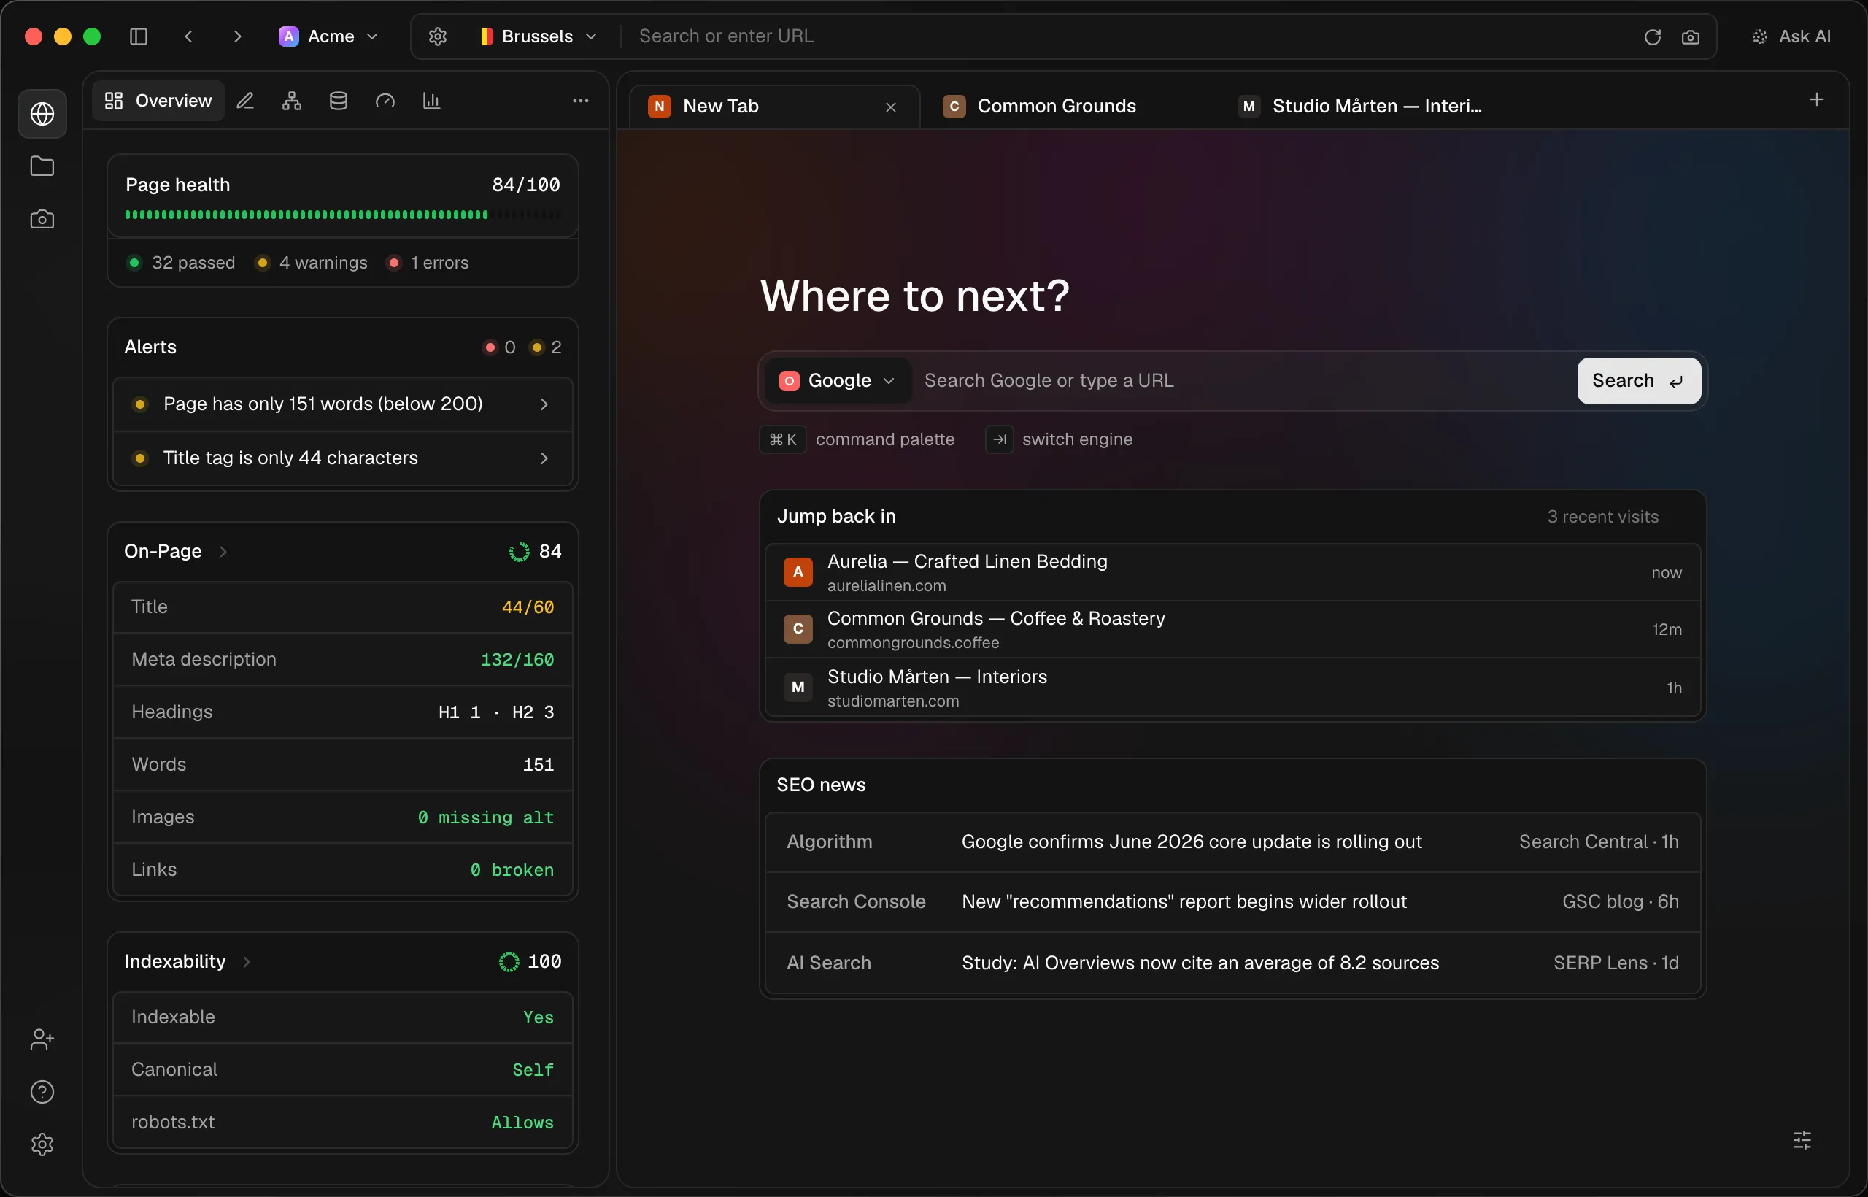Viewport: 1868px width, 1197px height.
Task: Open settings gear in left rail
Action: click(x=42, y=1144)
